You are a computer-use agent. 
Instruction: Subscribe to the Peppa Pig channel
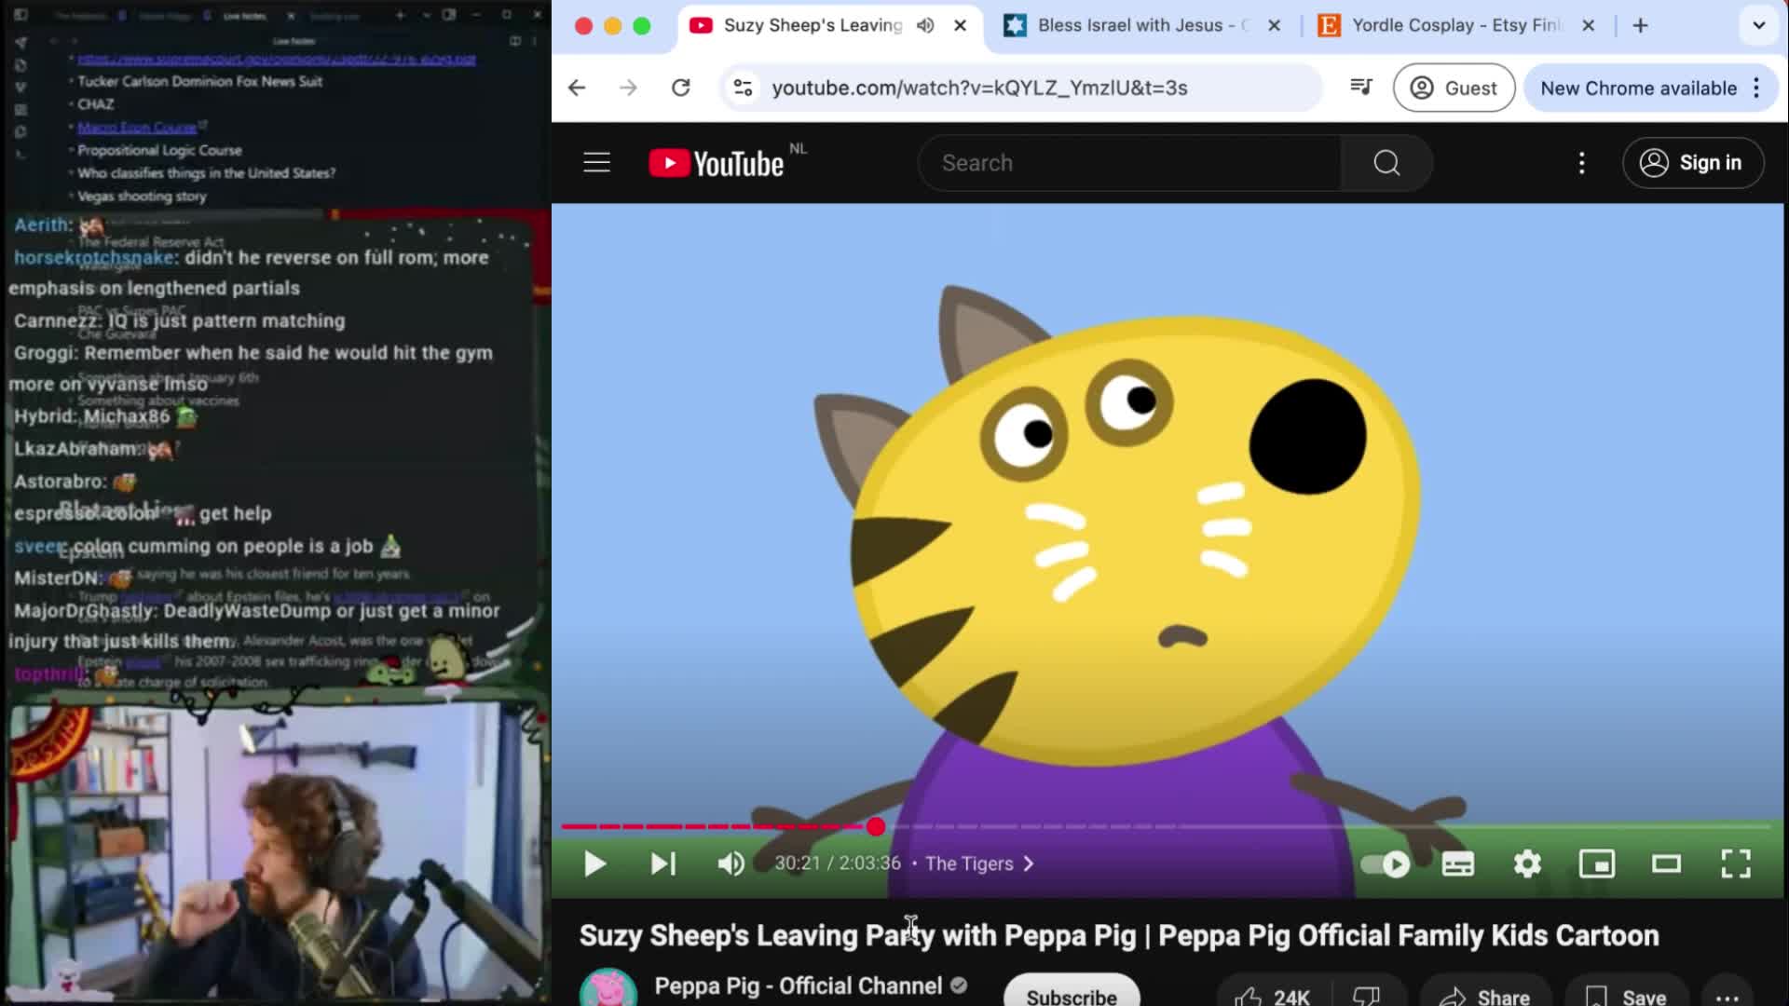[x=1071, y=995]
